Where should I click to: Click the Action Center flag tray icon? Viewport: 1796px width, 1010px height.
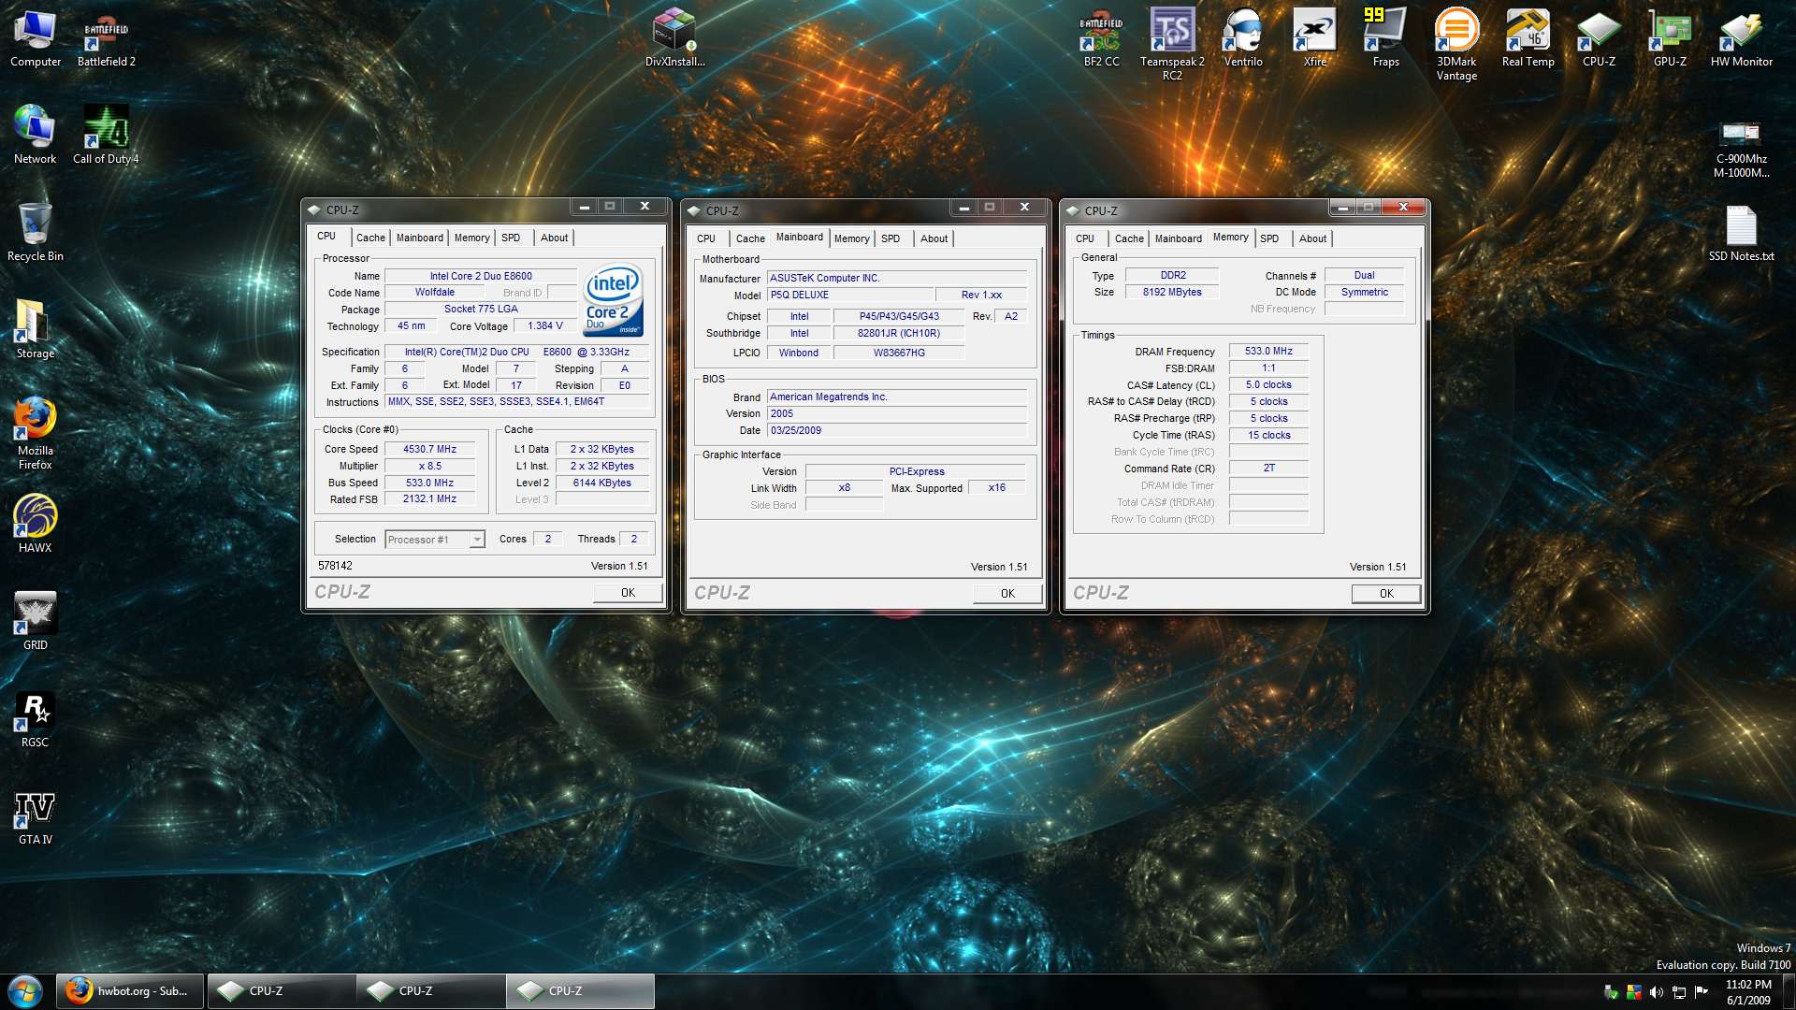click(1701, 992)
